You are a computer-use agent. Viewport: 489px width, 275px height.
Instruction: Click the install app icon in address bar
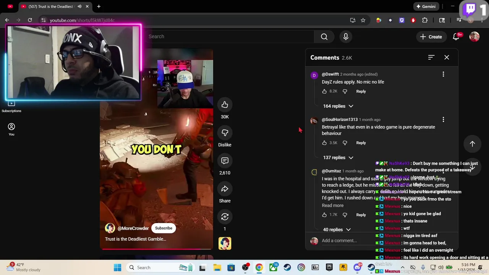(x=353, y=20)
